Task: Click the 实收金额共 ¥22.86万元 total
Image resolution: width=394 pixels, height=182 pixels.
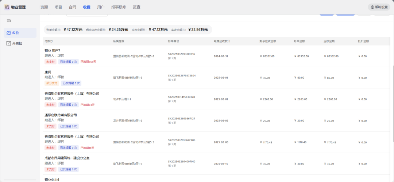Action: (189, 29)
